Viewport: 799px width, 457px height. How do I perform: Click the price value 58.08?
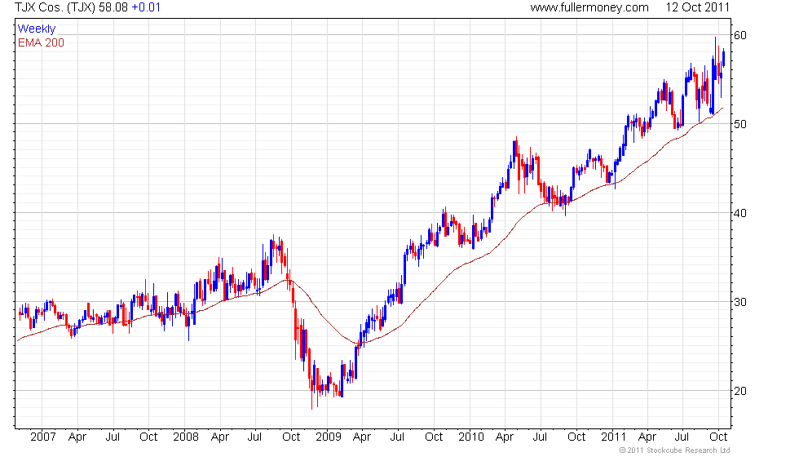113,7
